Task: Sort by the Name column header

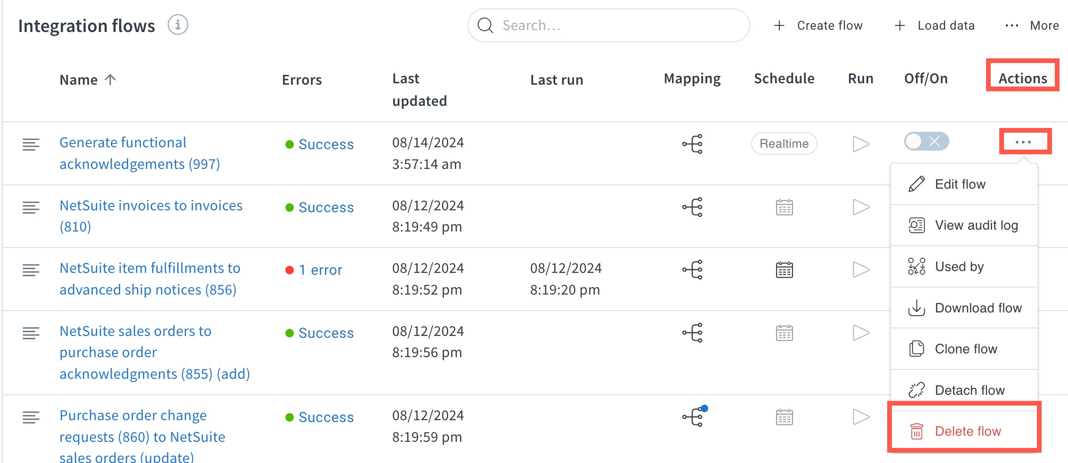Action: (79, 80)
